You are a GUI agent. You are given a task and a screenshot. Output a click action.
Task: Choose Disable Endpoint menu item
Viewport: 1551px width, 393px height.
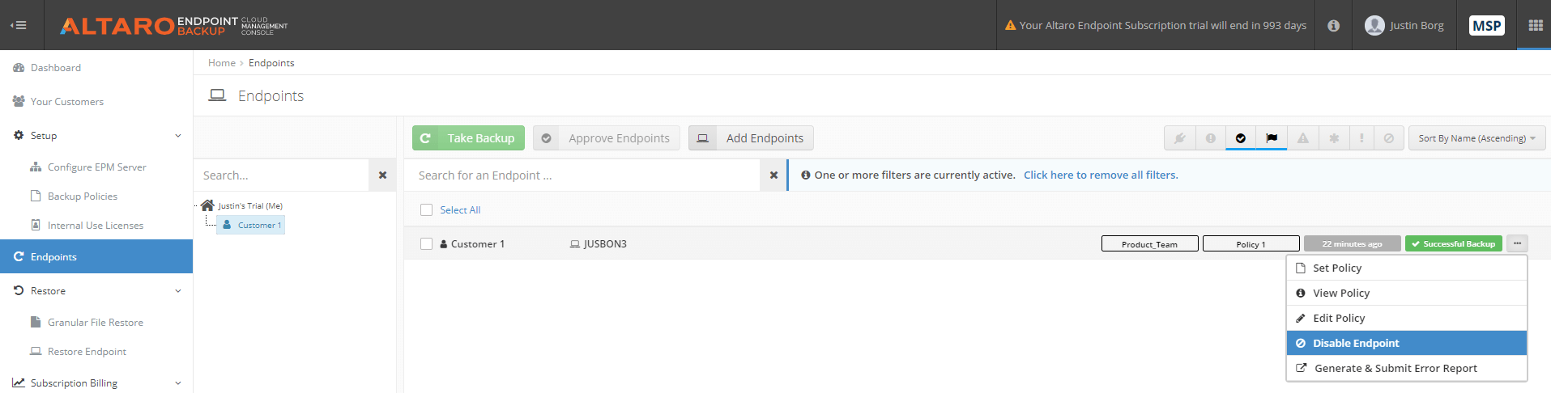(1407, 344)
